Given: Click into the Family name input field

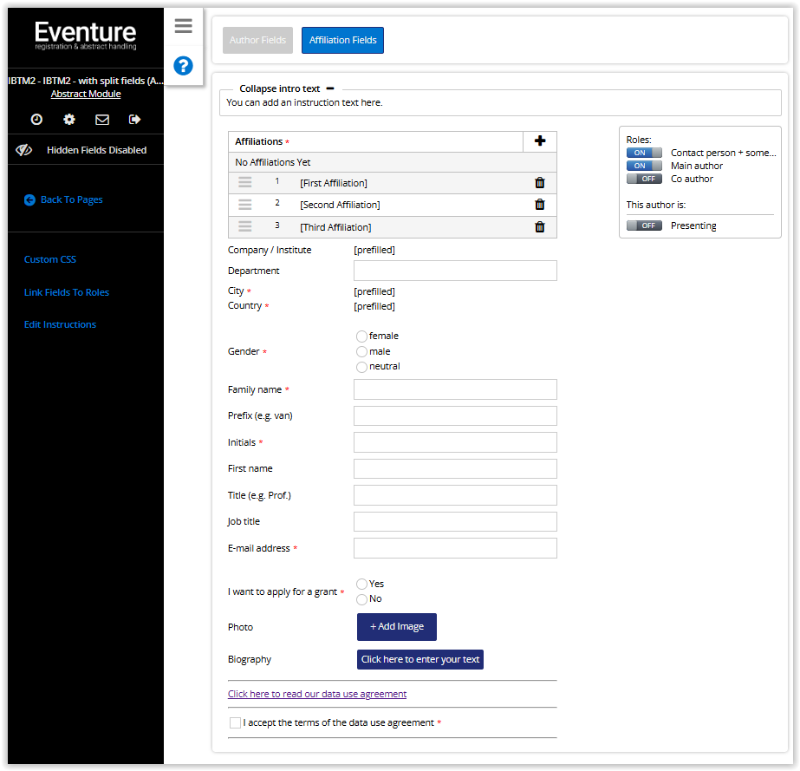Looking at the screenshot, I should [x=455, y=389].
